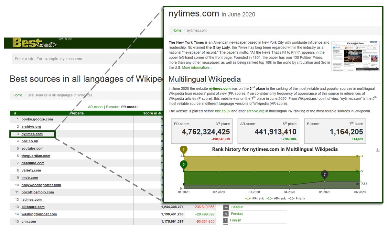This screenshot has width=388, height=230.
Task: Click washingtonpost.com score 1,190,431,268
Action: coord(172,214)
